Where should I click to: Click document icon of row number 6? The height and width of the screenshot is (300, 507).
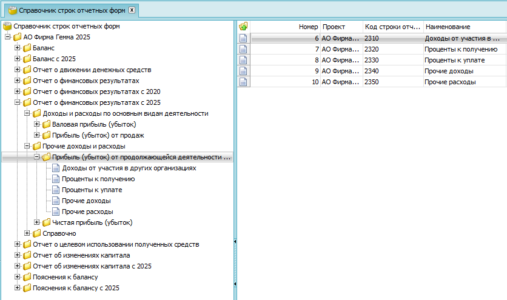point(244,38)
